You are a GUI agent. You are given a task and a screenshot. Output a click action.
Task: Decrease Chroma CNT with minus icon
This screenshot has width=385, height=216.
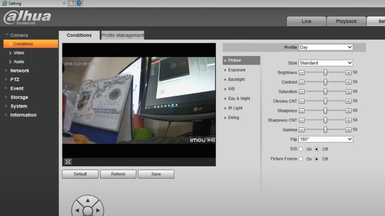coord(302,101)
